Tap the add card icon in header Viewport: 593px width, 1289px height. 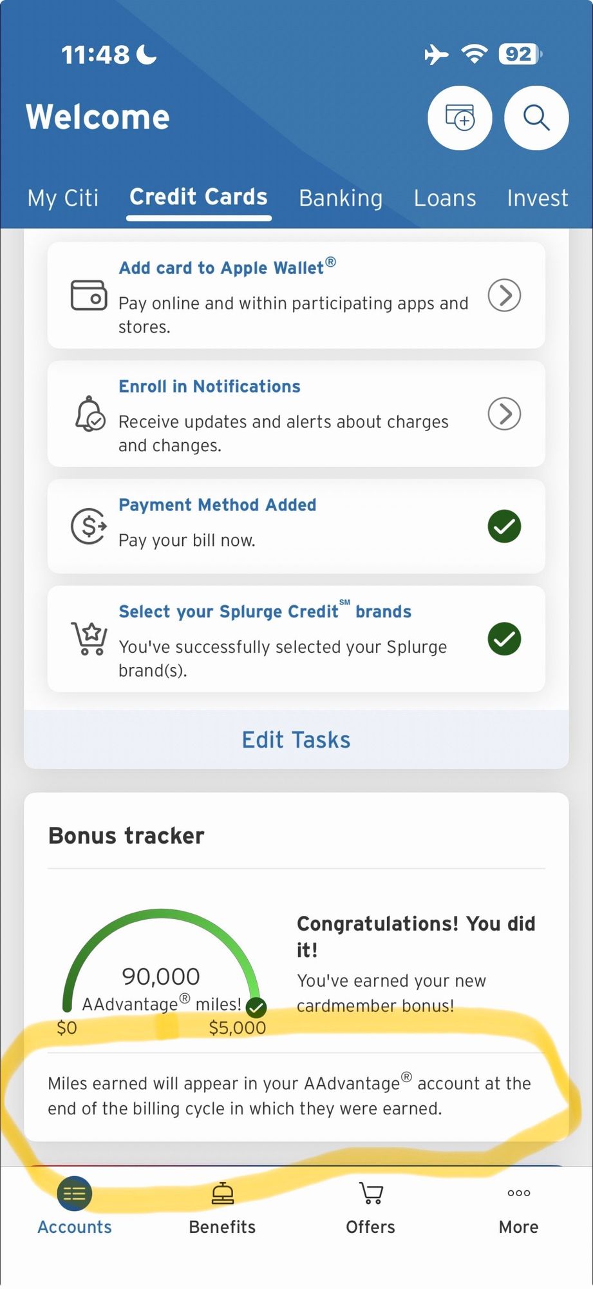pyautogui.click(x=460, y=118)
